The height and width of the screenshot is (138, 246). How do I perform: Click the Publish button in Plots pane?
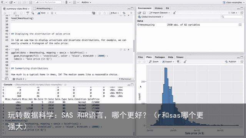pos(231,62)
